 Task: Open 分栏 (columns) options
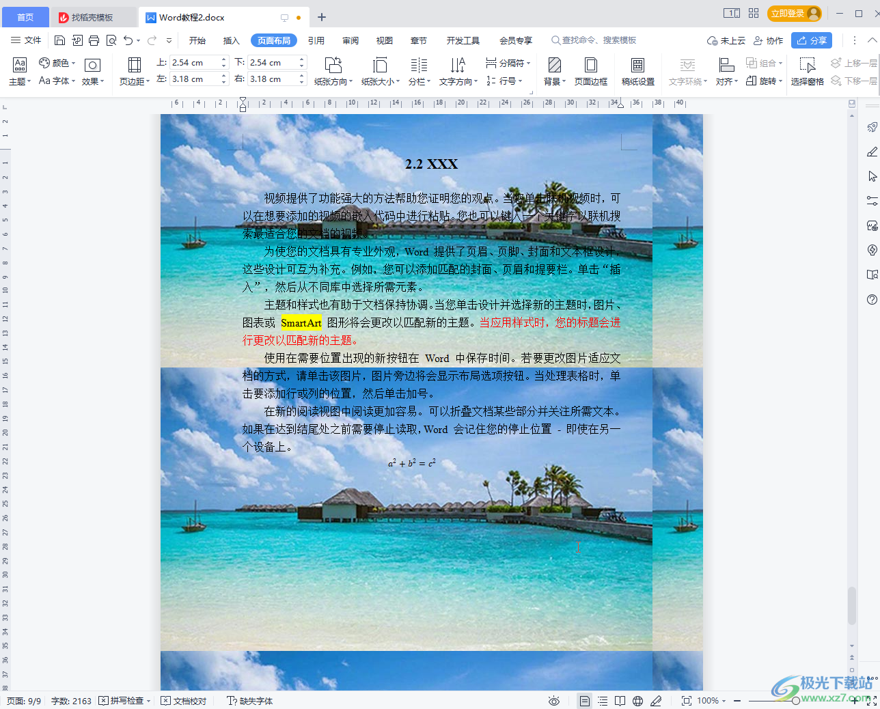[420, 72]
